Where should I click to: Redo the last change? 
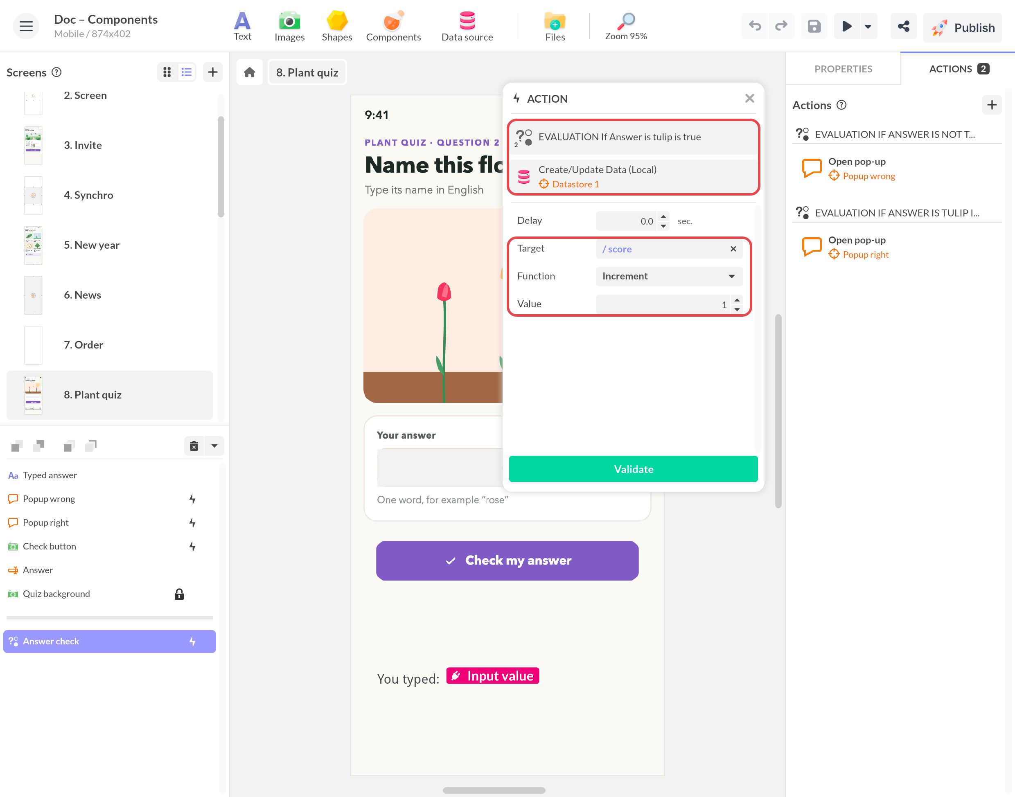coord(781,26)
